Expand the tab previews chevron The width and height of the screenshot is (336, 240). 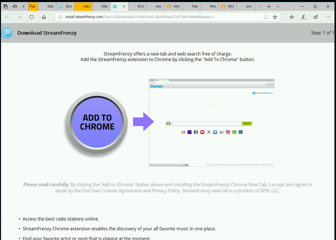pos(278,6)
